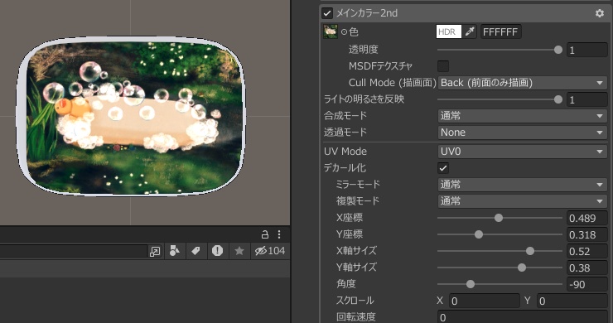Open the 複製モード dropdown
The image size is (613, 323).
click(x=523, y=201)
